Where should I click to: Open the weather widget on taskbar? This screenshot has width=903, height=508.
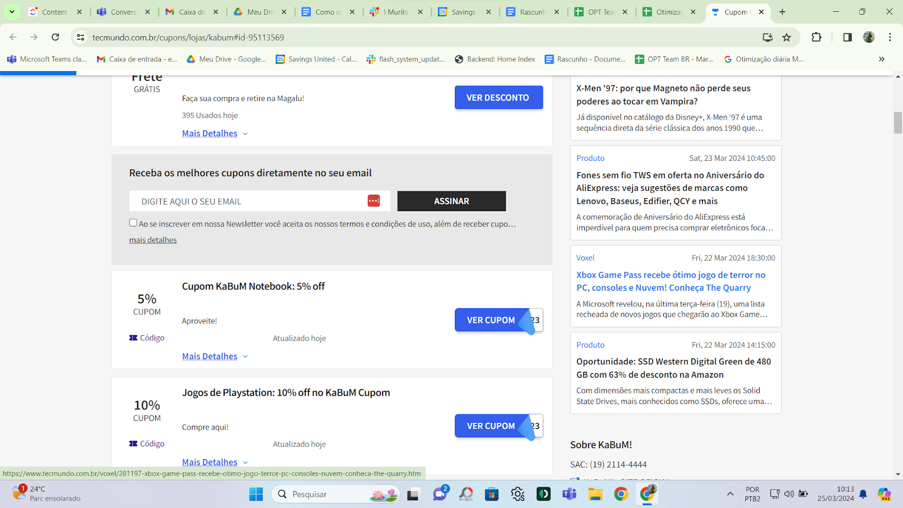pyautogui.click(x=47, y=494)
